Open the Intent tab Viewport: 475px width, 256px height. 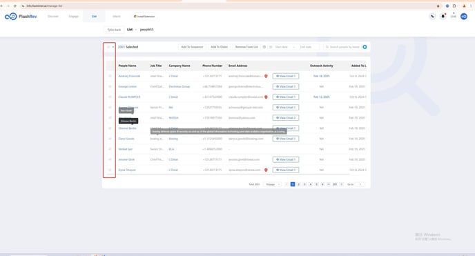coord(117,17)
